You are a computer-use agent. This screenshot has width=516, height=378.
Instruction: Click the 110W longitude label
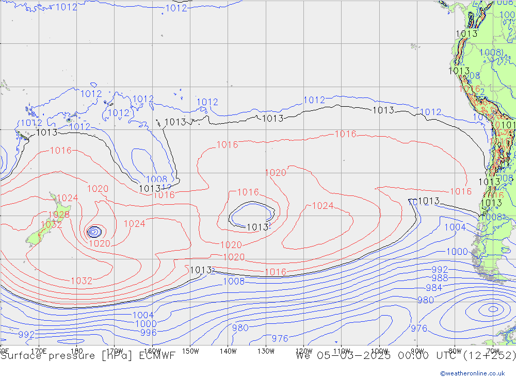click(x=342, y=351)
